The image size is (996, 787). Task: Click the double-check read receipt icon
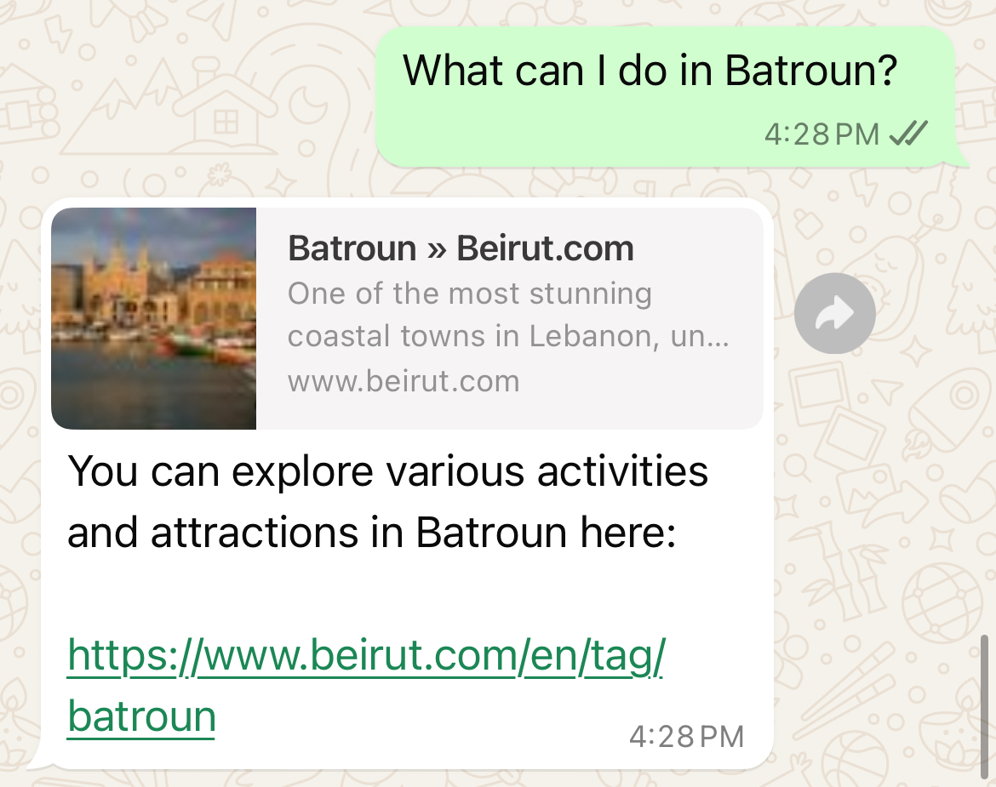tap(908, 134)
